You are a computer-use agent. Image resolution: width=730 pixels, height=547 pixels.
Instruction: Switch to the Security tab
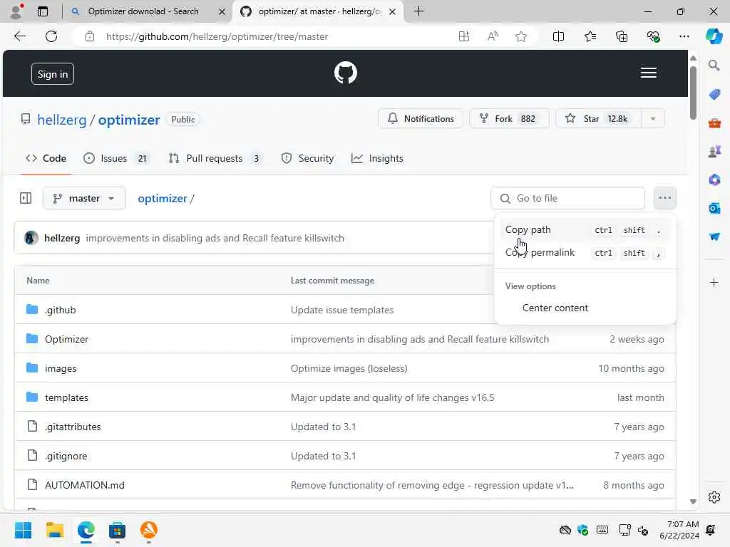point(308,158)
